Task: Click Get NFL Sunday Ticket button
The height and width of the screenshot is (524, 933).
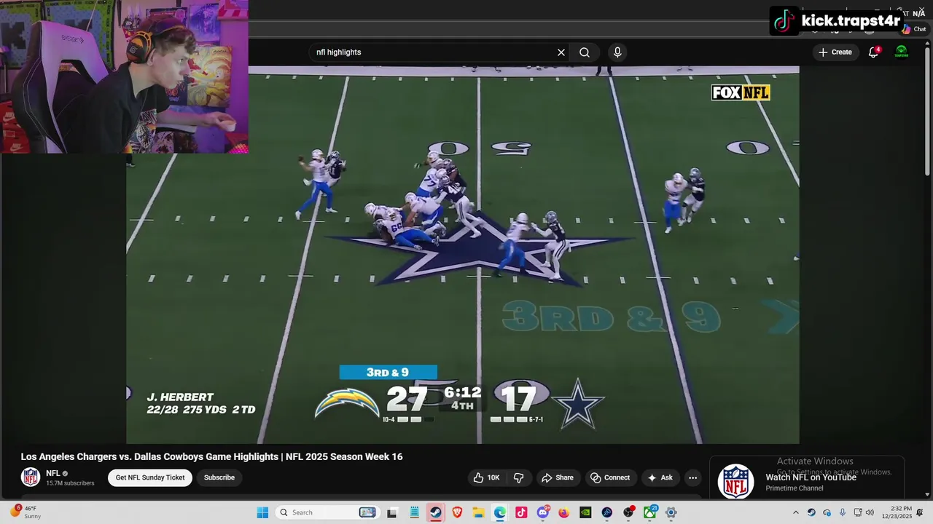Action: point(150,477)
